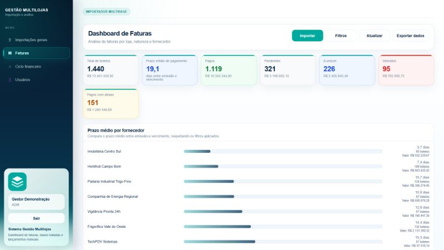Click the 12,6 dias value

tap(422, 207)
